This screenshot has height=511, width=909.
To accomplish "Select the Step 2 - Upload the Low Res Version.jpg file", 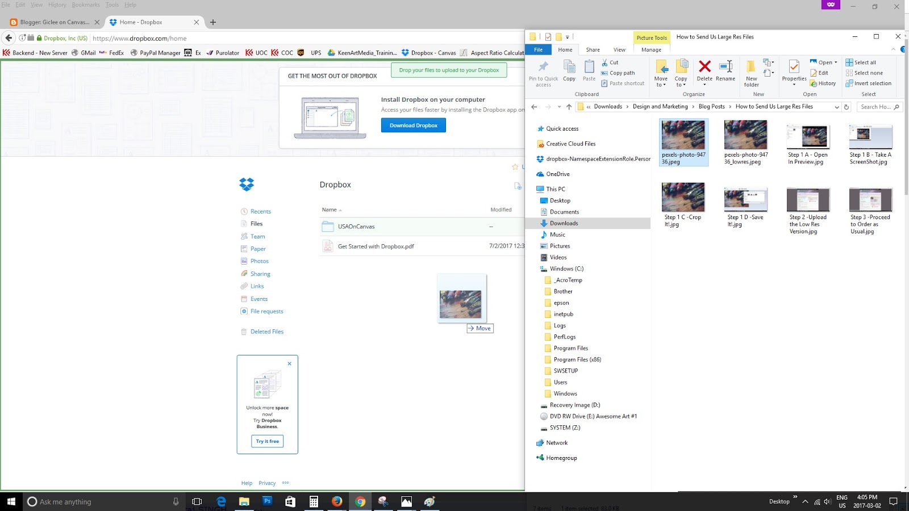I will click(808, 211).
